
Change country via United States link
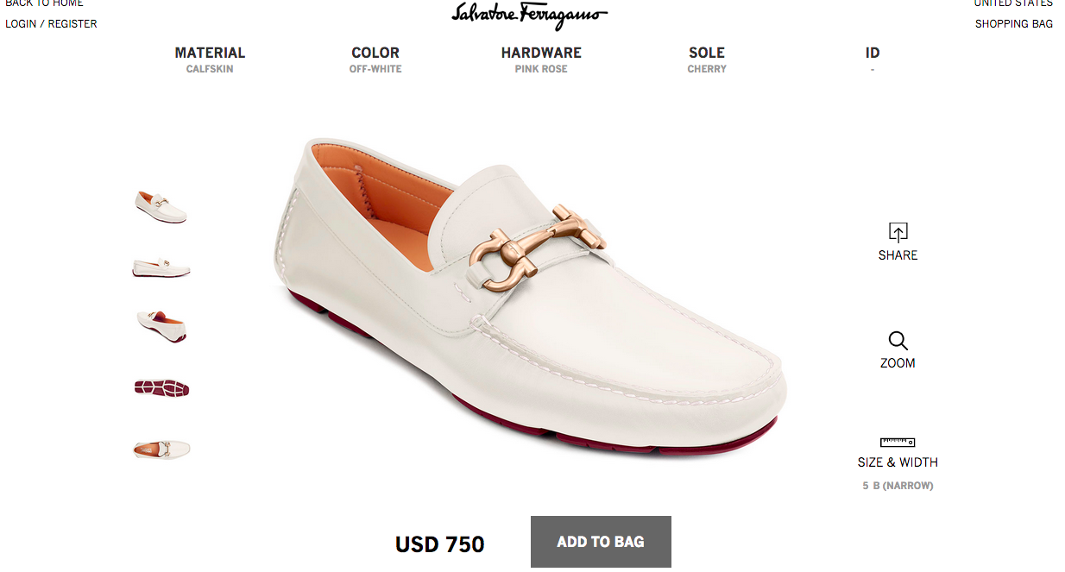click(1013, 3)
